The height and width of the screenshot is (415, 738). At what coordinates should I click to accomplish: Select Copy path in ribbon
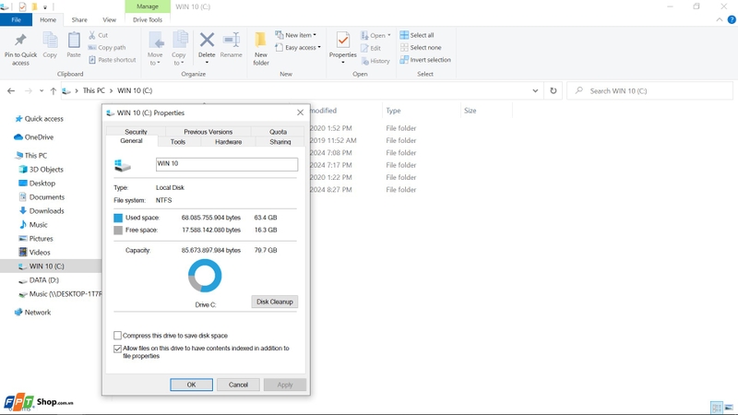(107, 48)
